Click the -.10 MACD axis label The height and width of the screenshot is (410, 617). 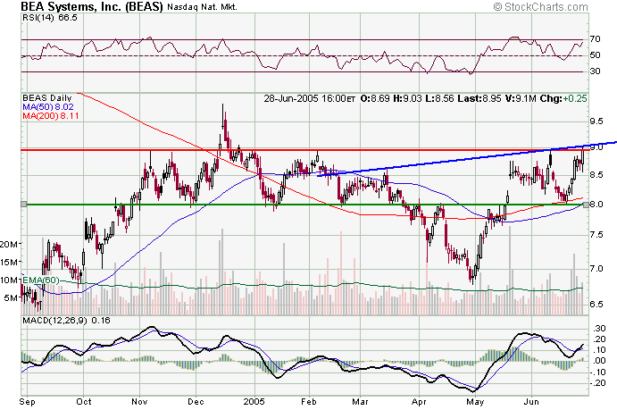(598, 372)
